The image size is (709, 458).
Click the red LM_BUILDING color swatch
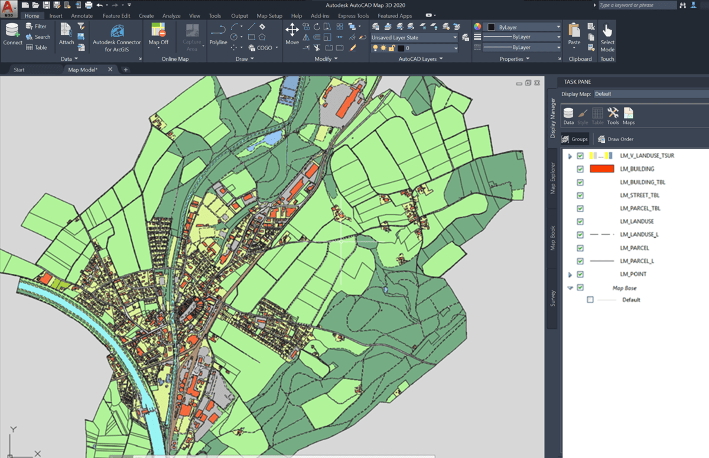tap(601, 169)
